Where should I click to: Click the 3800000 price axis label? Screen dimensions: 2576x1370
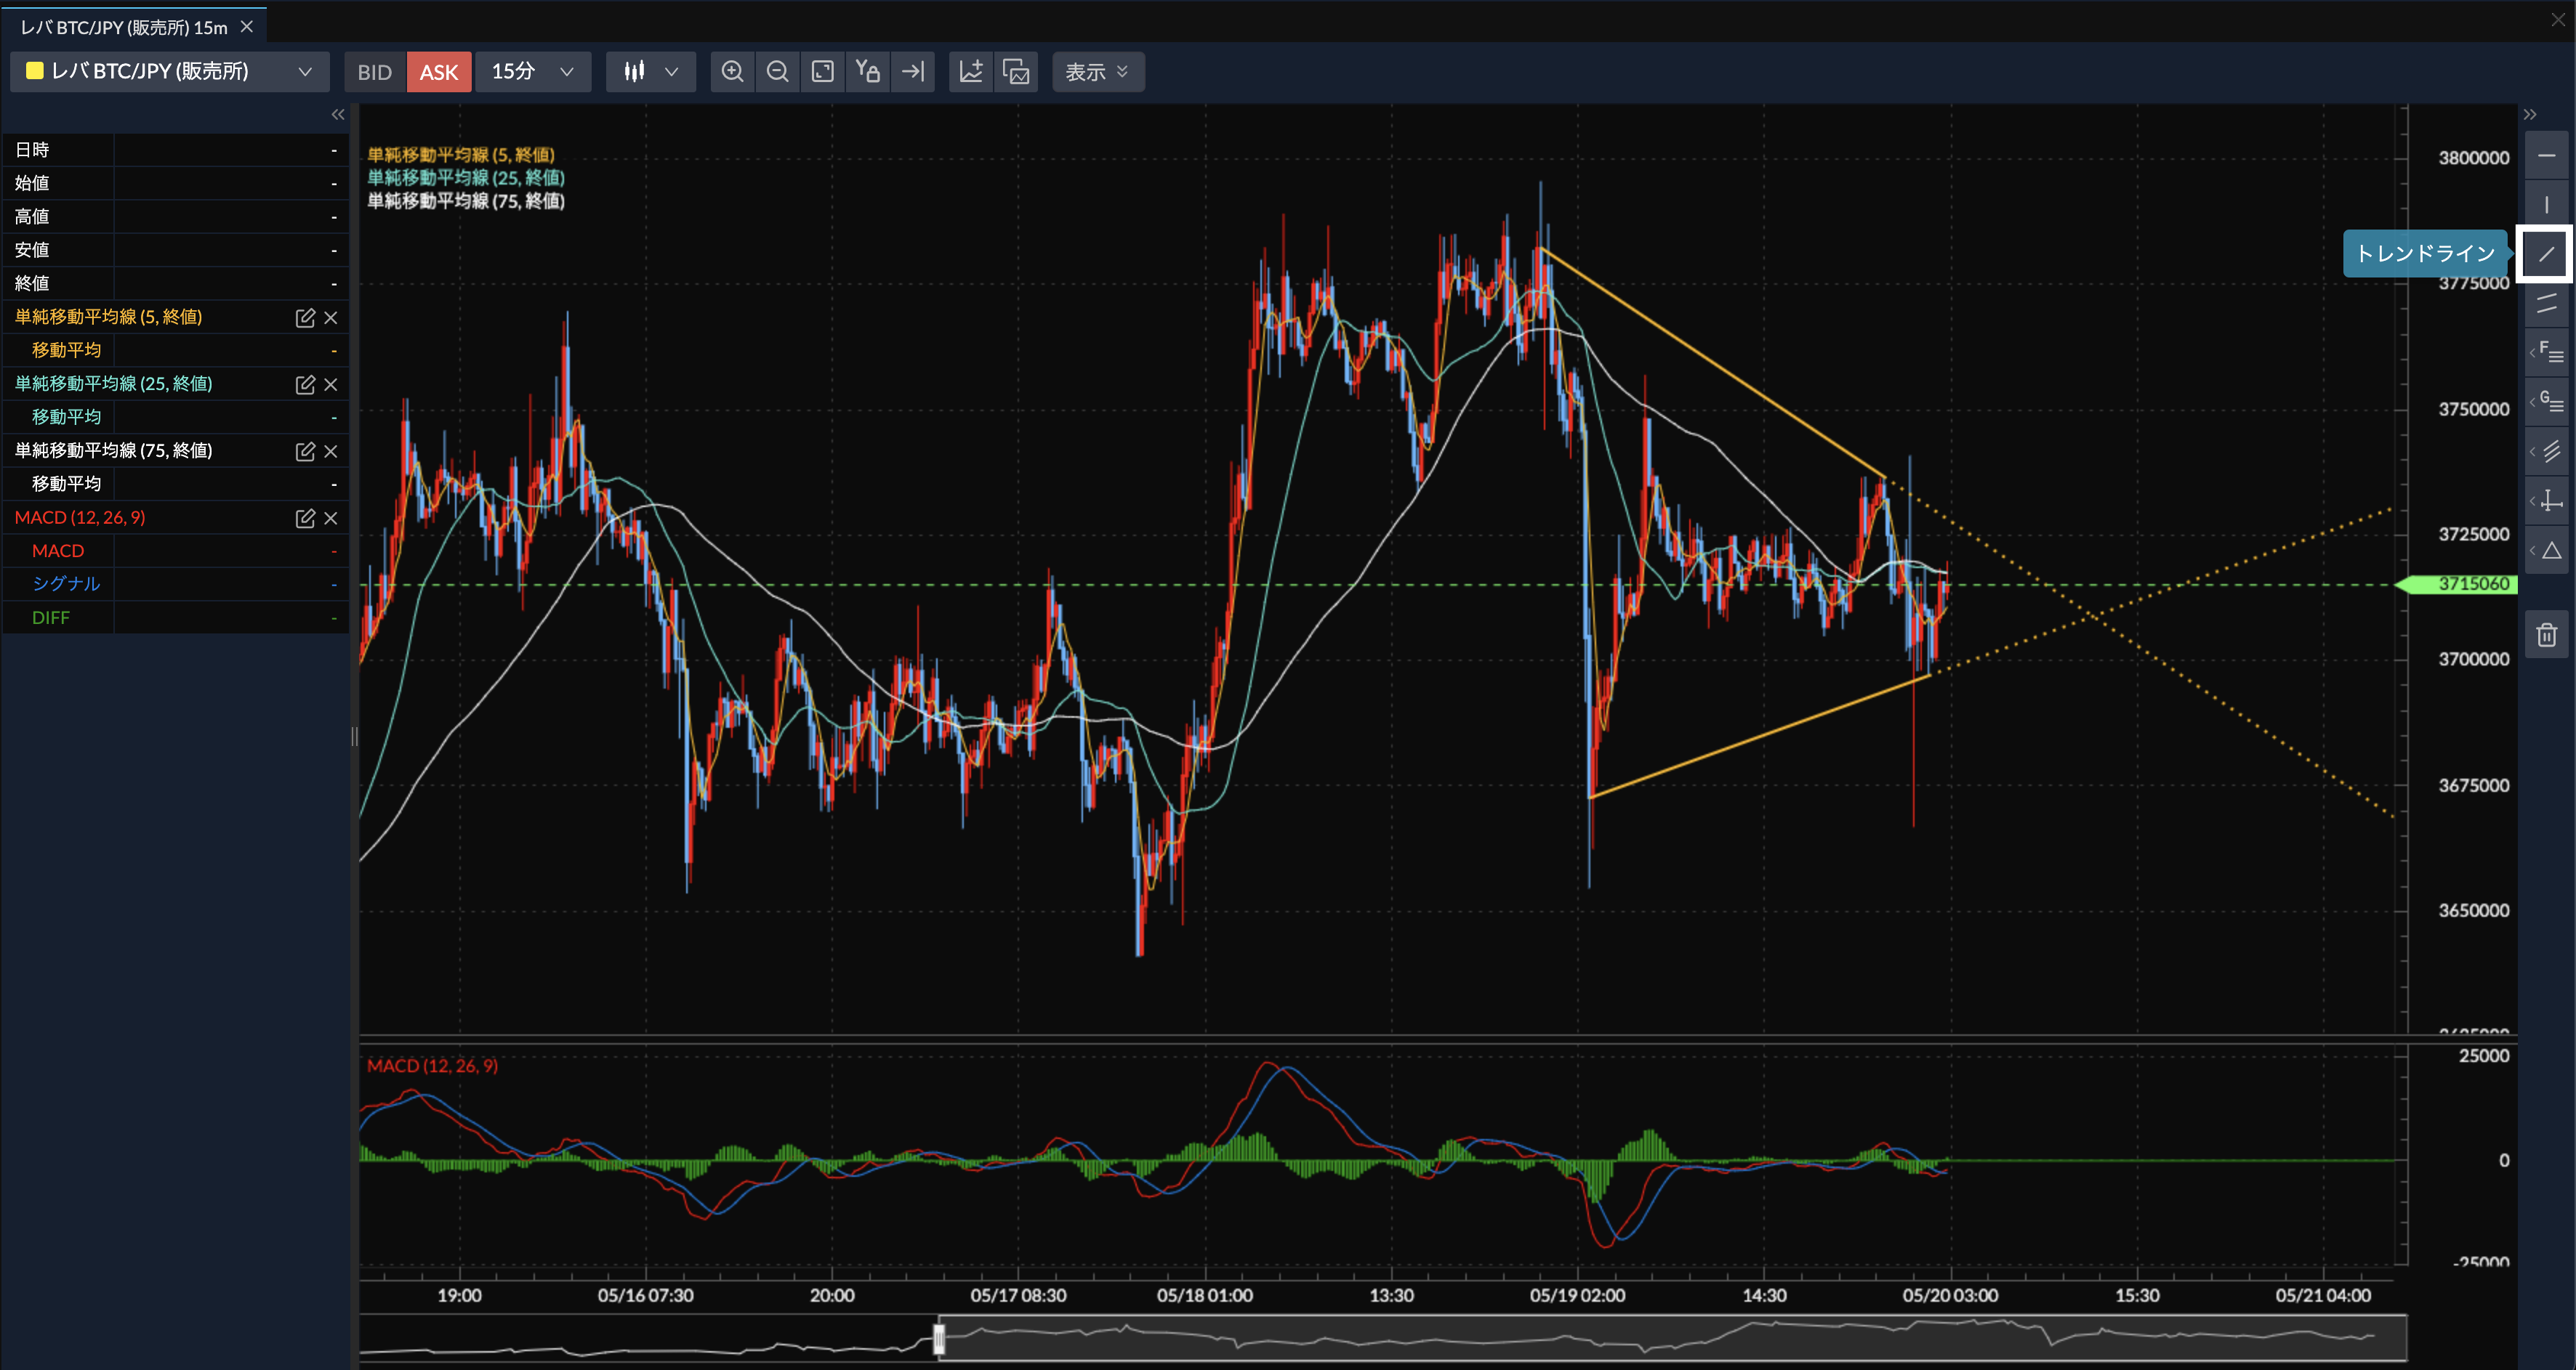point(2473,158)
